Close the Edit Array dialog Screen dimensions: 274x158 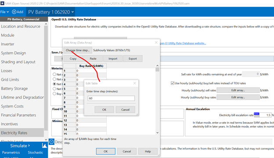click(x=156, y=42)
